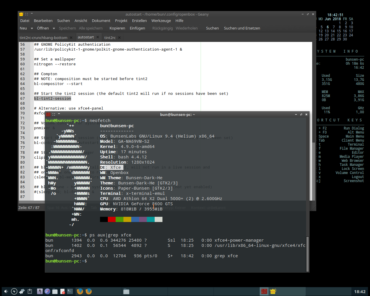This screenshot has height=296, width=370.
Task: Click the yellow Geany teapot icon in the taskbar
Action: point(273,291)
